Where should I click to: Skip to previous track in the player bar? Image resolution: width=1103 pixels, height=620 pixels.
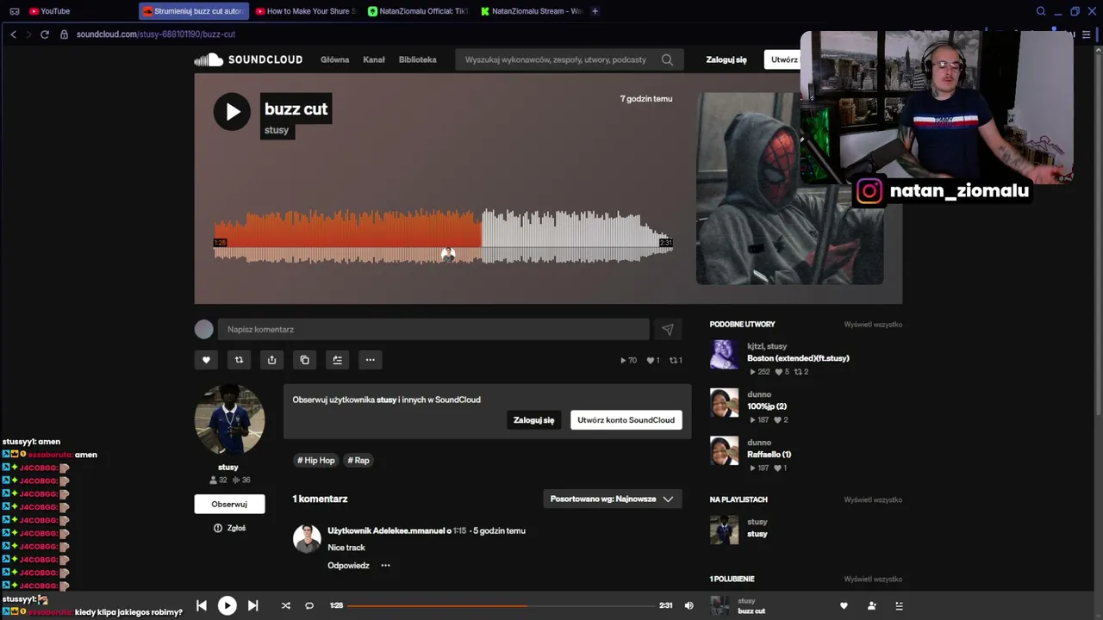pyautogui.click(x=202, y=605)
